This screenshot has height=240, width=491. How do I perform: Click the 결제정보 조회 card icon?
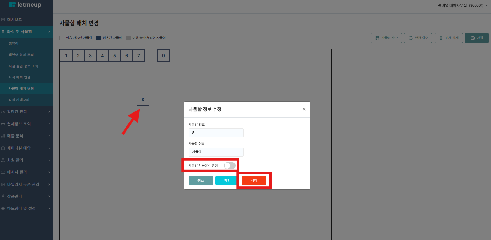[x=3, y=124]
